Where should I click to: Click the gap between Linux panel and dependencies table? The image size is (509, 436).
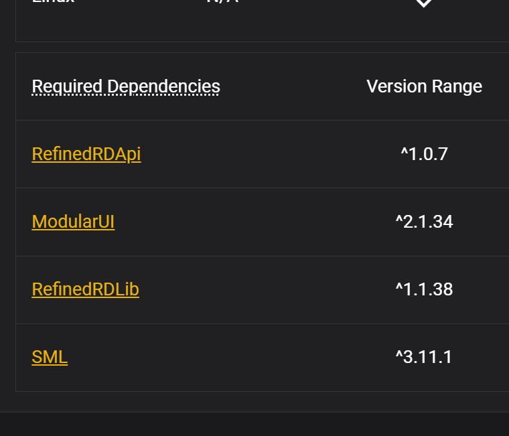click(254, 47)
